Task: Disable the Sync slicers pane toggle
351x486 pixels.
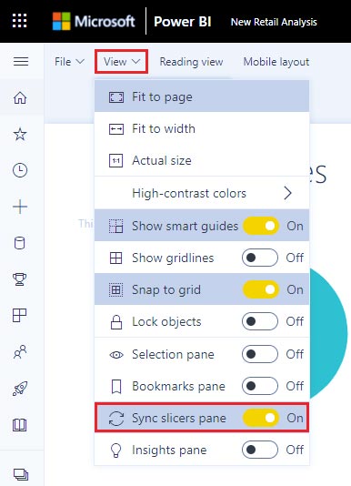Action: click(261, 418)
